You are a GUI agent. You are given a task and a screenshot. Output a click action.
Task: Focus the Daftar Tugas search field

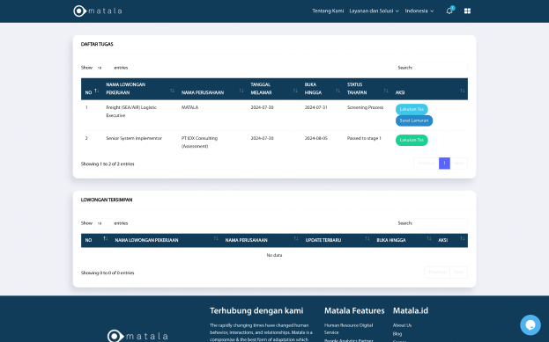(441, 68)
